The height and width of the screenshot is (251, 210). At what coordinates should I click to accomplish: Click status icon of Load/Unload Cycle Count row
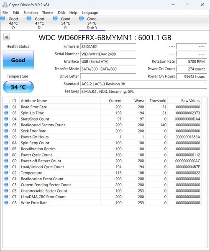6,166
